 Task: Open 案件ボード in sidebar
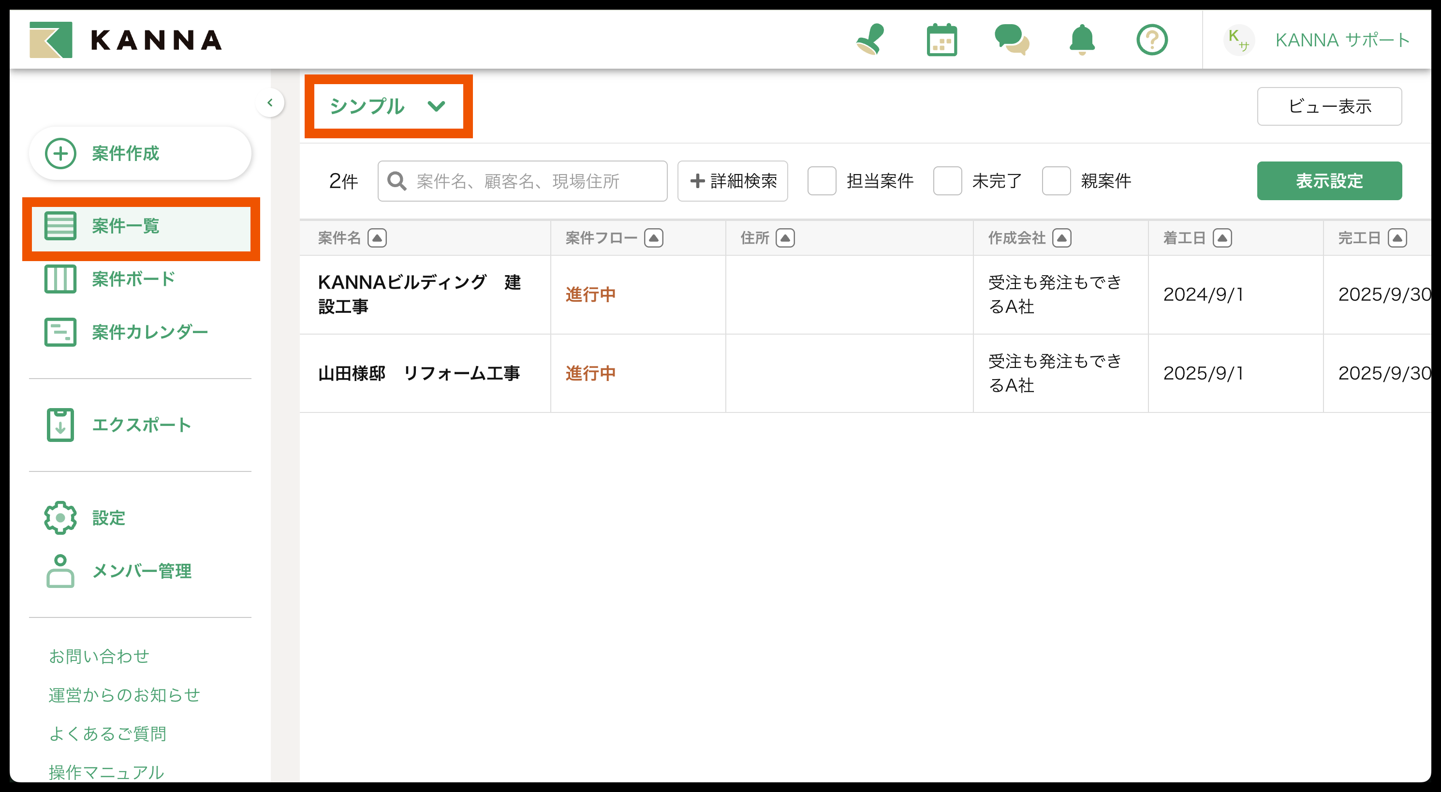[x=133, y=279]
